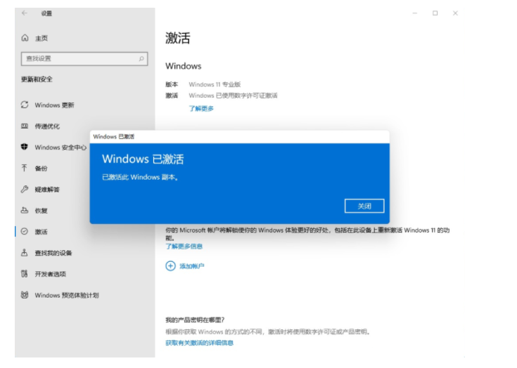Focus the 查找设置 search field
The image size is (517, 368).
click(x=84, y=58)
